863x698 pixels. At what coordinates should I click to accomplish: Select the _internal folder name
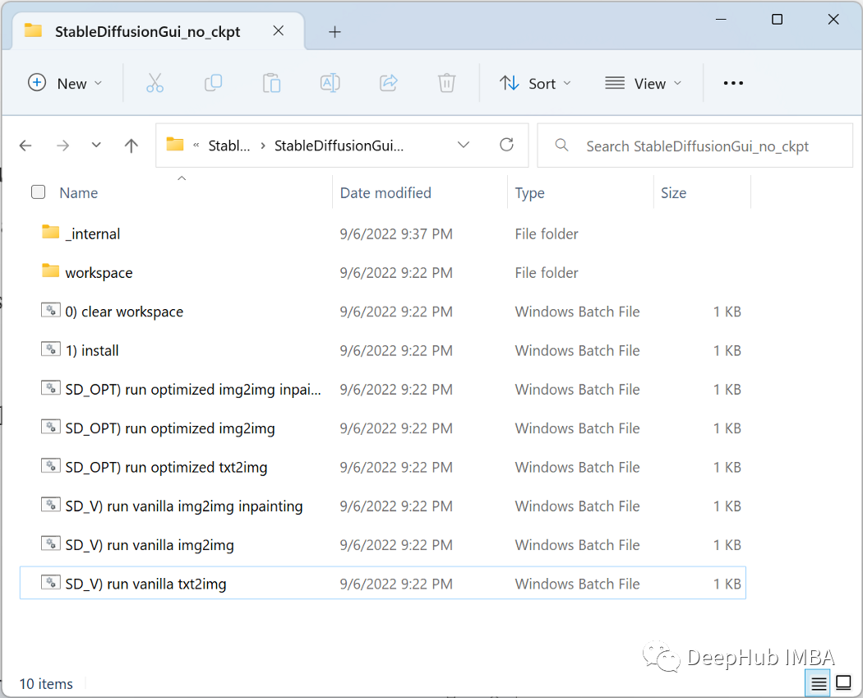tap(92, 234)
